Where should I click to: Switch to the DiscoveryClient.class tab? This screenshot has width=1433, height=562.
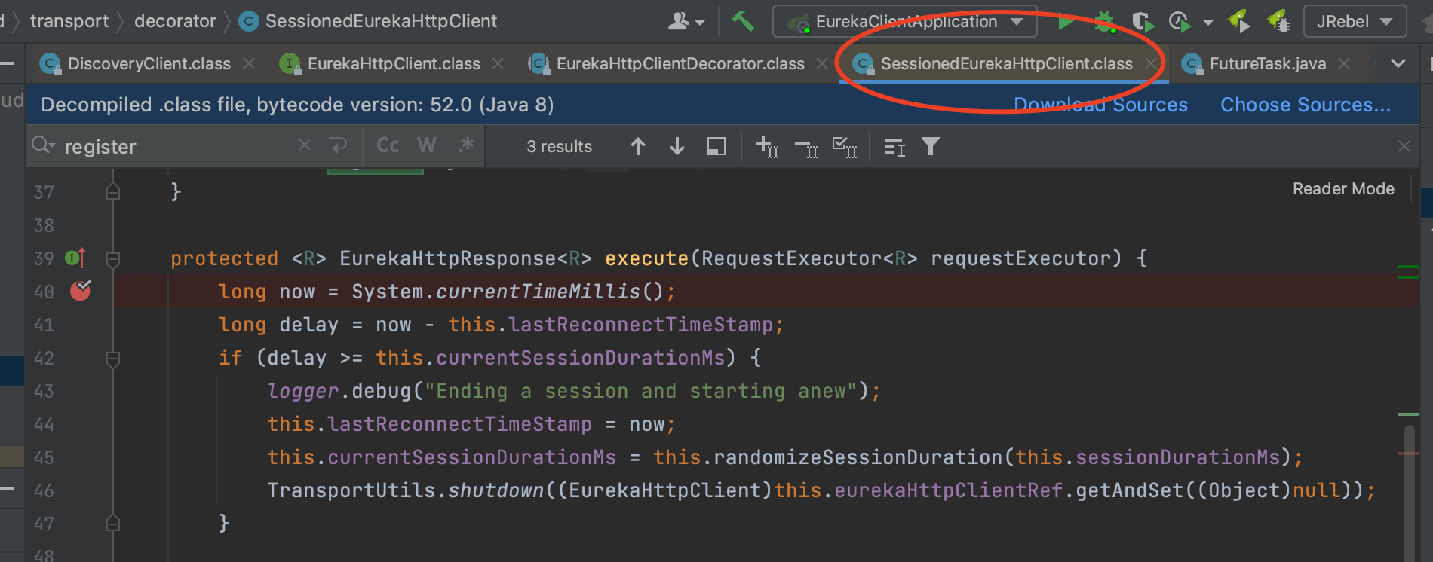pyautogui.click(x=149, y=64)
